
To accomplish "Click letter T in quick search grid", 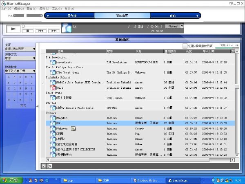I will 31,94.
